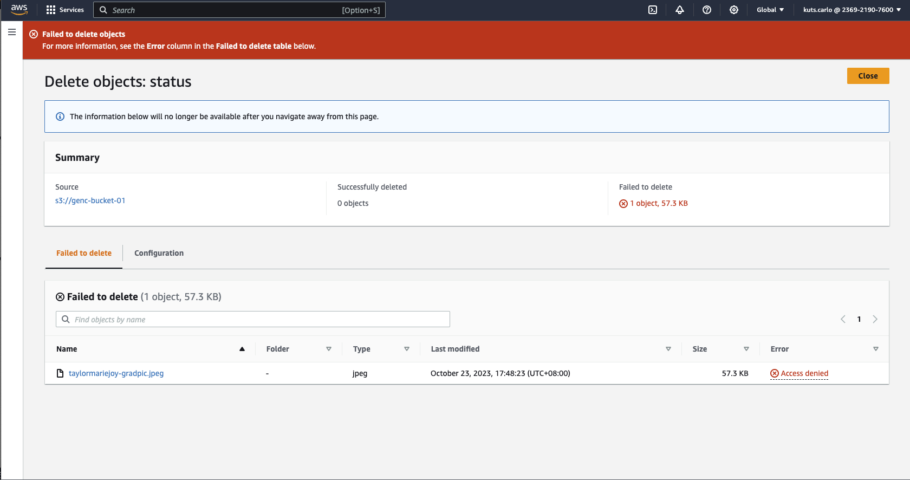The image size is (910, 480).
Task: Switch to the Configuration tab
Action: 159,253
